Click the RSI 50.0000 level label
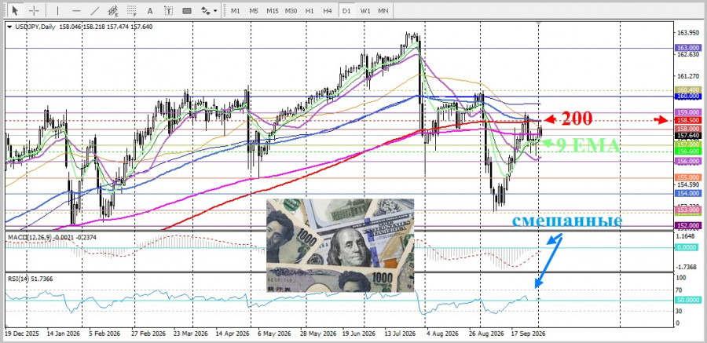 (x=688, y=300)
